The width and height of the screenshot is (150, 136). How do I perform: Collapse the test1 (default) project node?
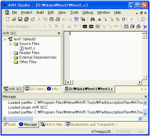click(x=5, y=39)
